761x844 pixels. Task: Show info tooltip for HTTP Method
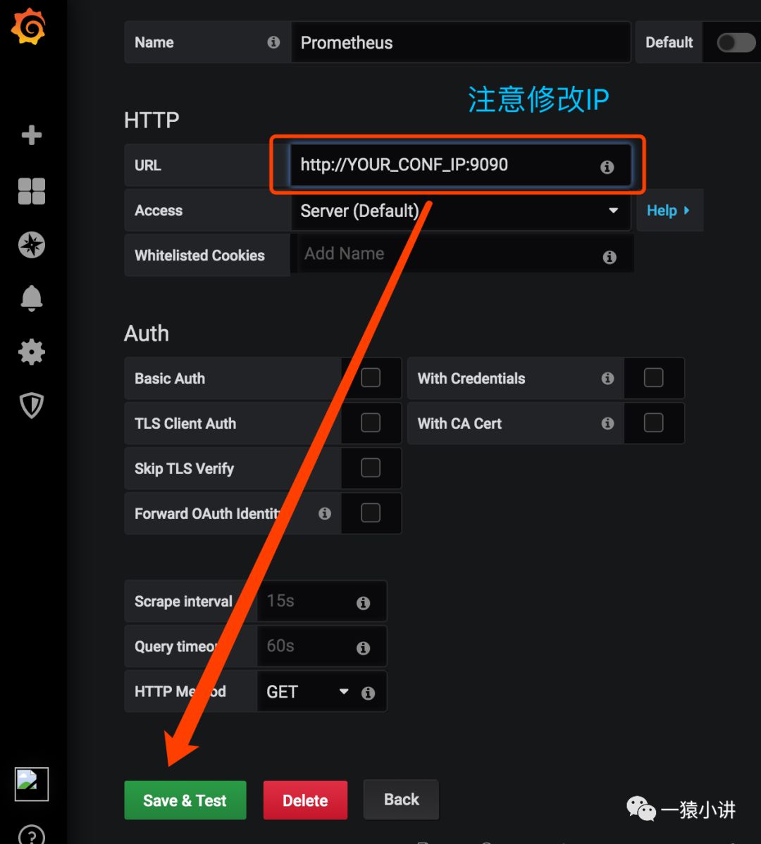click(x=368, y=693)
